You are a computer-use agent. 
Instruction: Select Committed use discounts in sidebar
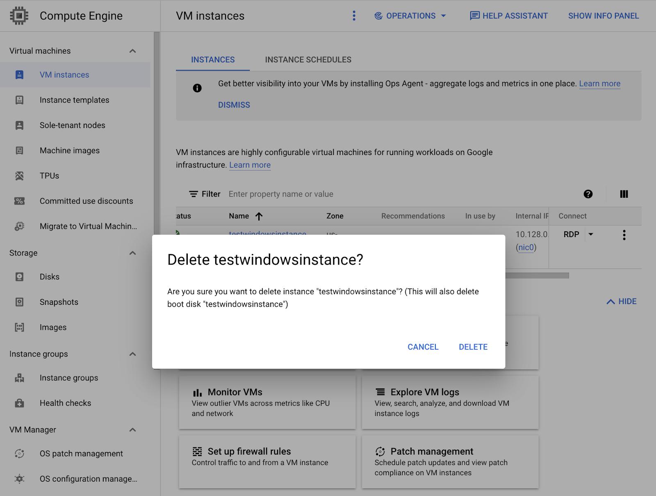coord(75,201)
